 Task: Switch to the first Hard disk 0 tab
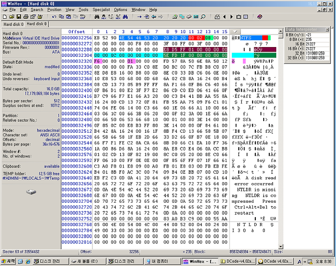(x=13, y=24)
